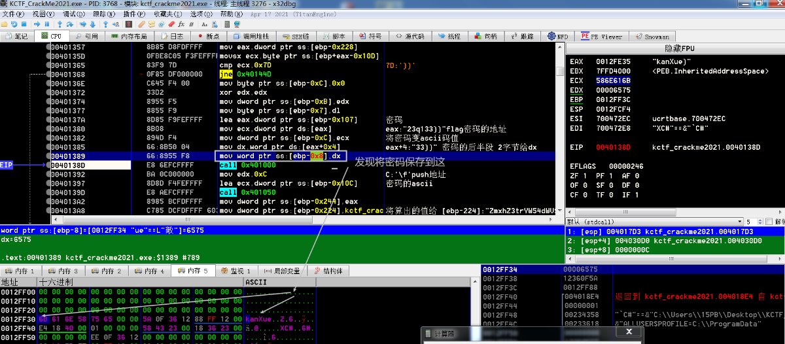Switch to the 脚本 tab
This screenshot has height=344, width=785.
pyautogui.click(x=334, y=36)
